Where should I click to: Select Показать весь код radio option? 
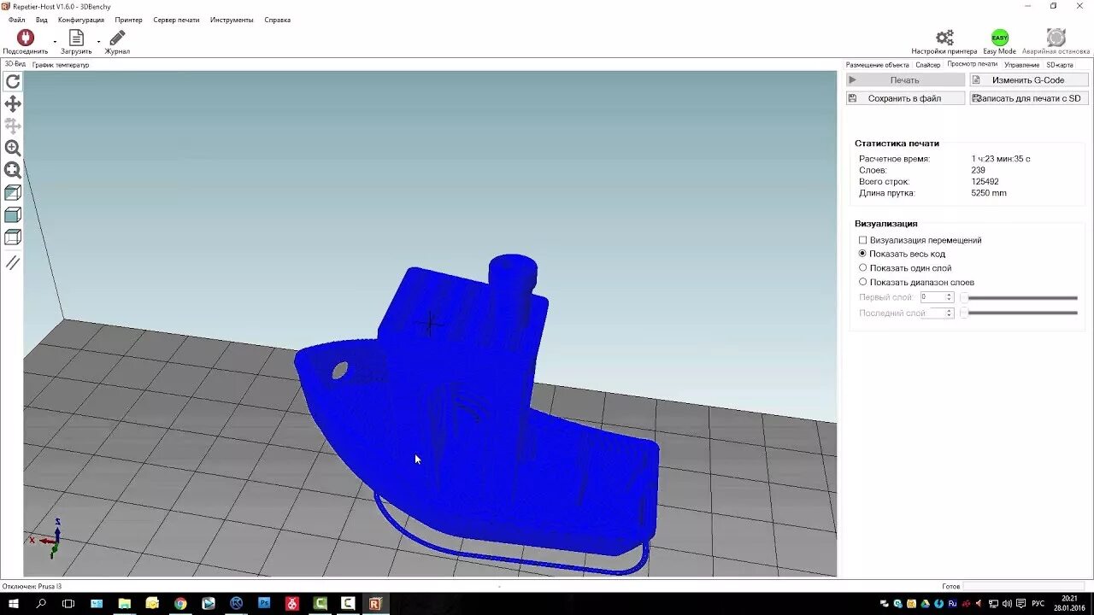(862, 254)
